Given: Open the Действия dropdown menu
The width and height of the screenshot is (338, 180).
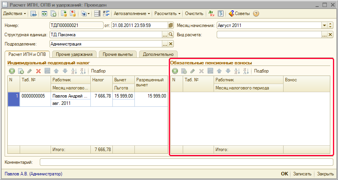Looking at the screenshot, I should [x=15, y=13].
